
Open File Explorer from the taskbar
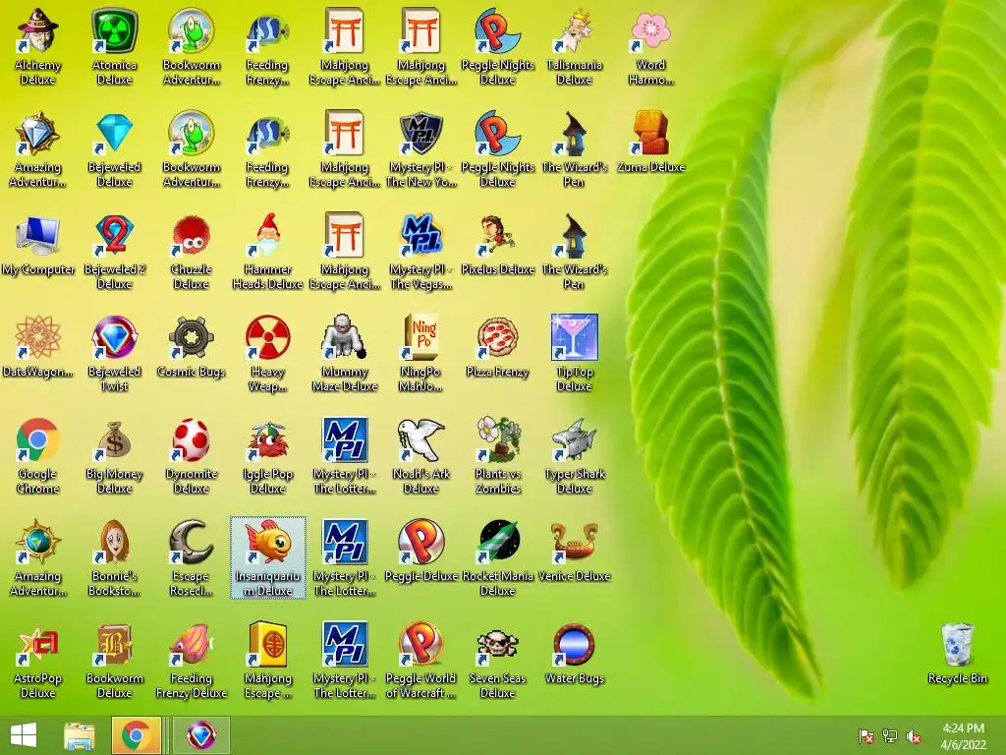[x=80, y=735]
